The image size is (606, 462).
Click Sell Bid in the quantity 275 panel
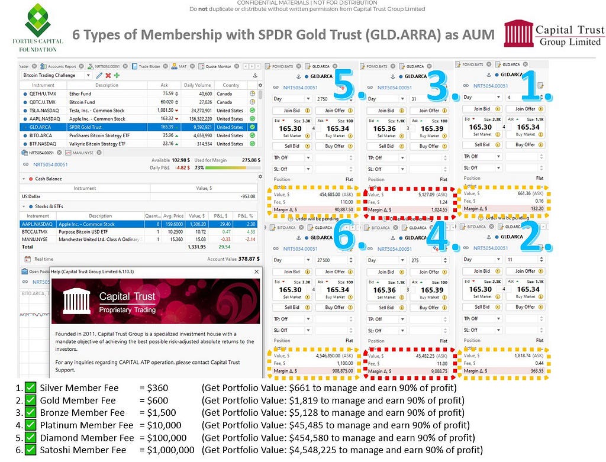pos(386,308)
